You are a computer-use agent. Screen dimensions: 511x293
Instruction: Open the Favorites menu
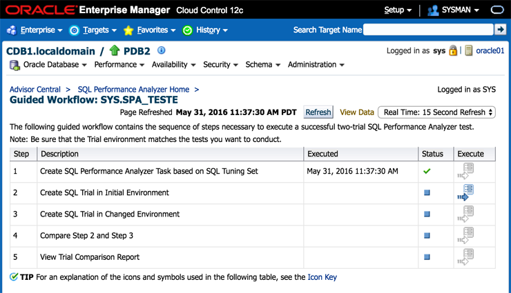click(x=149, y=30)
